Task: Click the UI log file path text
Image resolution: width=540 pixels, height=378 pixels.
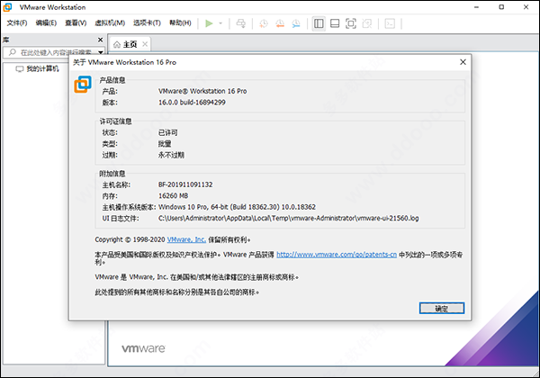Action: pos(289,219)
